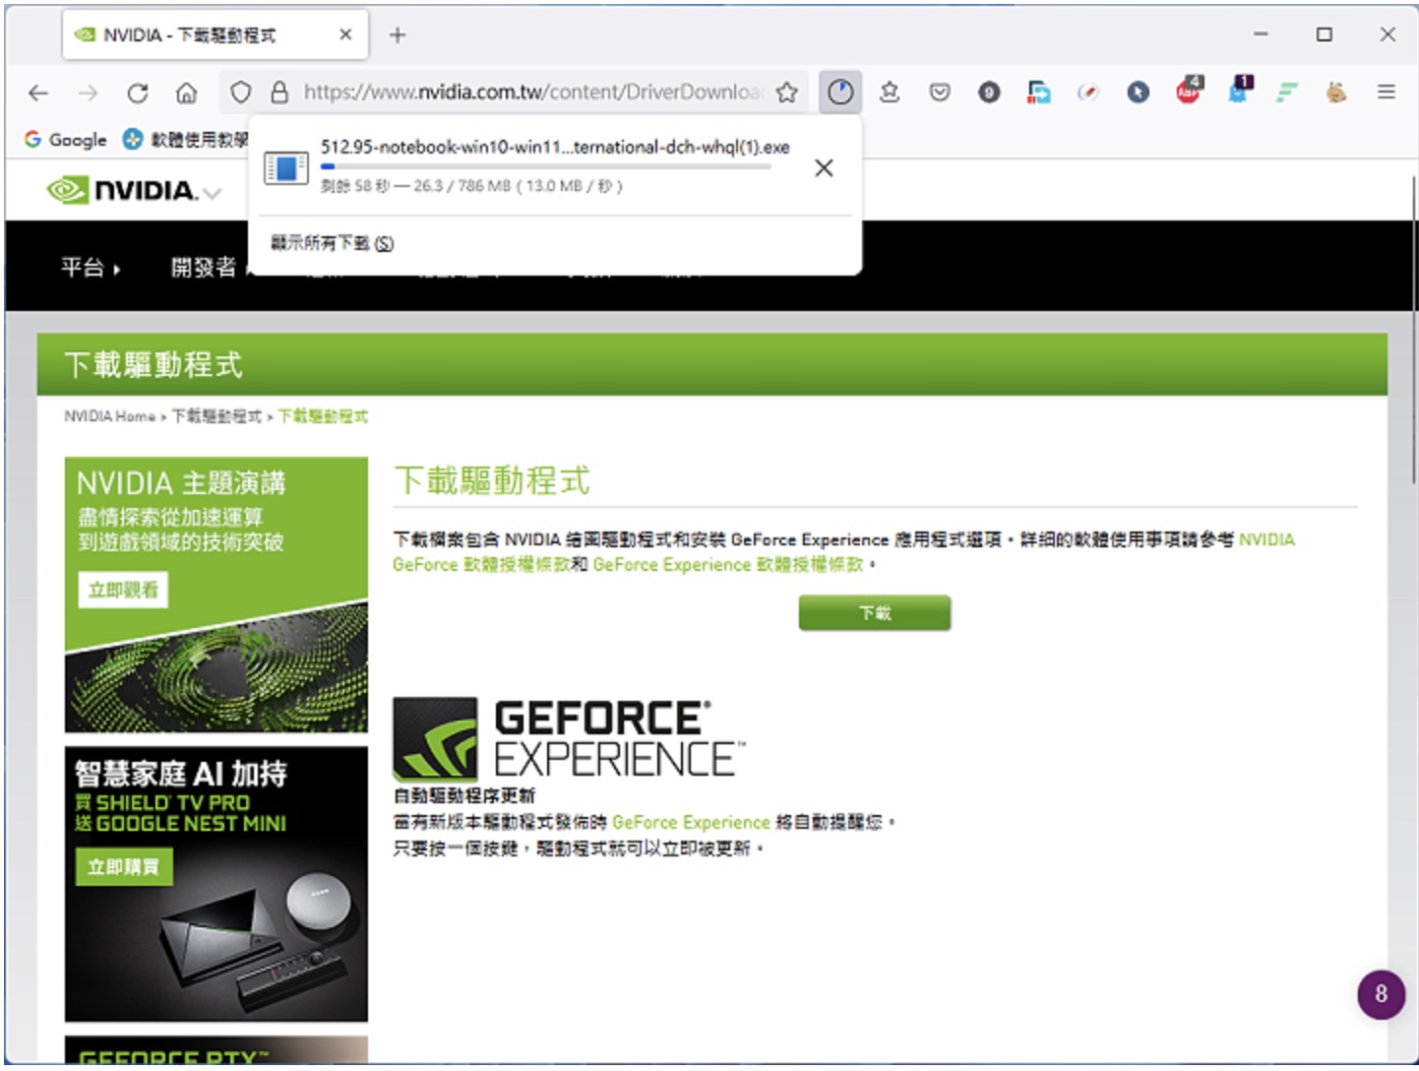Click the 立即購買 button

[x=124, y=867]
